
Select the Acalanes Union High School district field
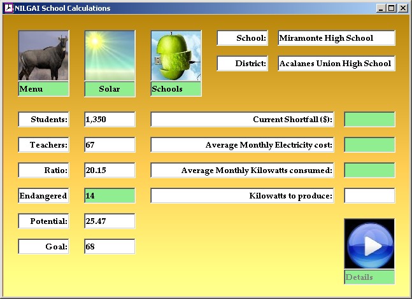point(336,64)
